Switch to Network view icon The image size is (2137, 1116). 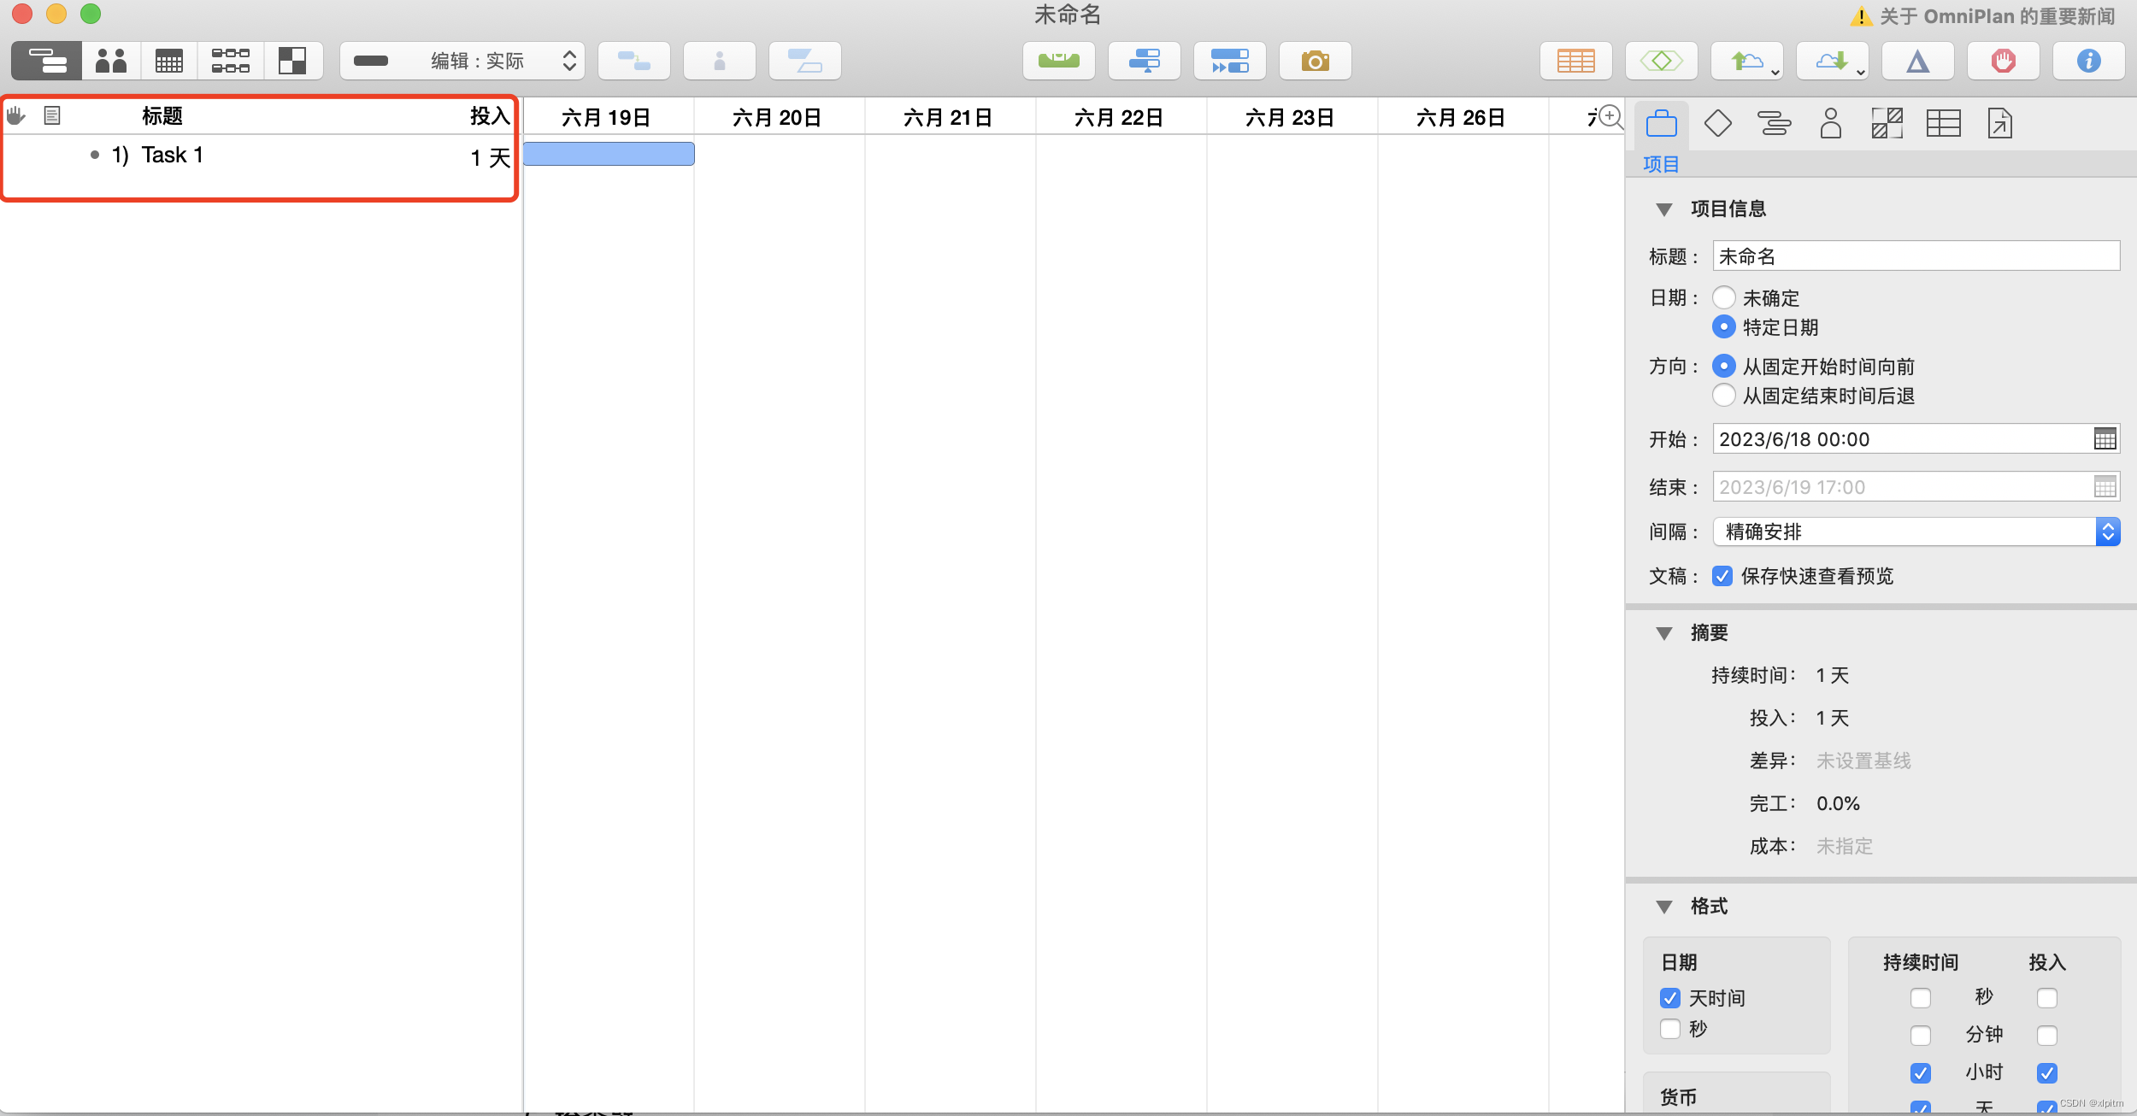tap(231, 61)
